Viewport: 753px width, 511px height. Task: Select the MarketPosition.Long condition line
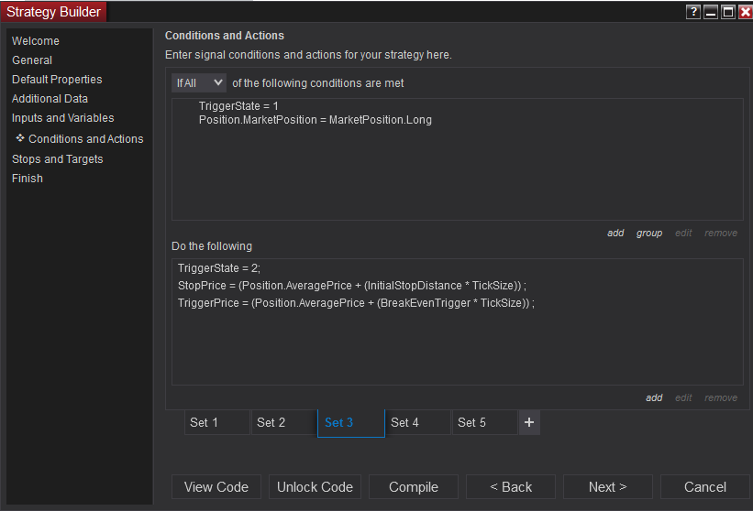tap(315, 120)
